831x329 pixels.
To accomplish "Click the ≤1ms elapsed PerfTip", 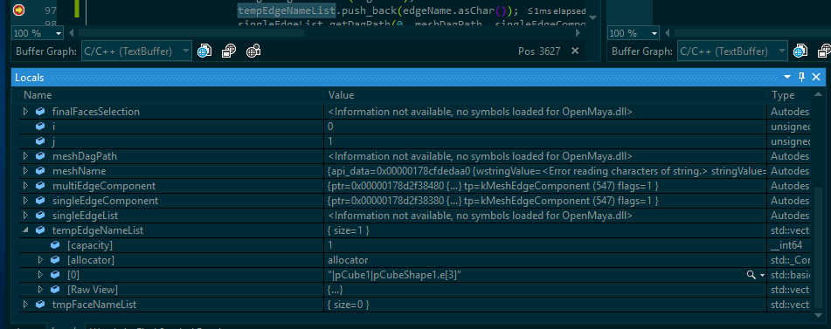I will pyautogui.click(x=557, y=10).
